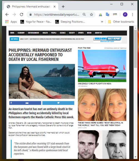Click the forward navigation arrow
Image resolution: width=139 pixels, height=161 pixels.
tap(14, 15)
